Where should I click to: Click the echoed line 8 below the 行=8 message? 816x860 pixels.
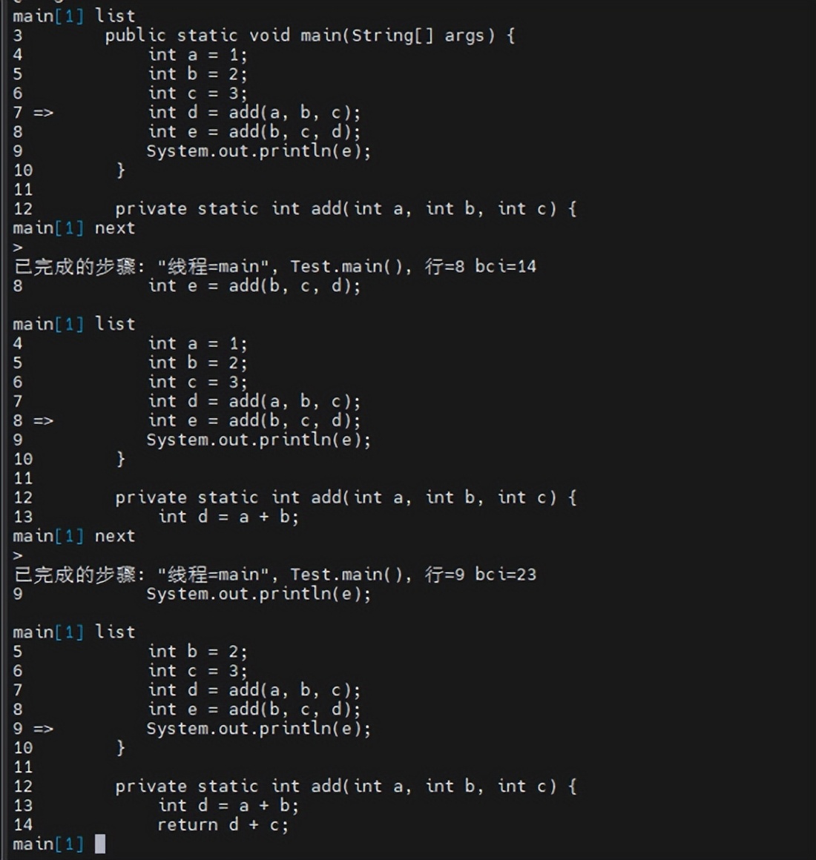(x=254, y=286)
